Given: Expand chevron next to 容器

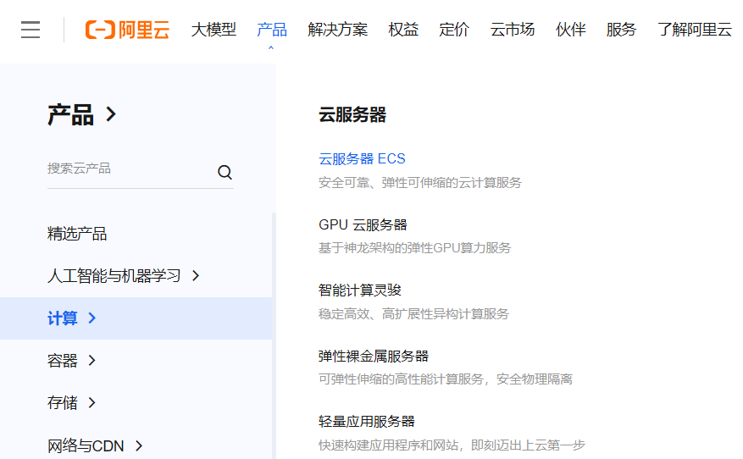Looking at the screenshot, I should [92, 361].
